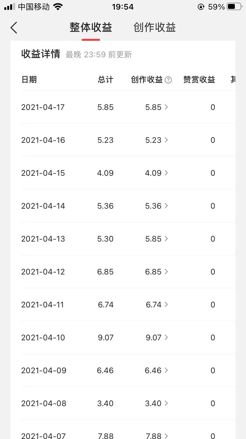The width and height of the screenshot is (246, 439).
Task: Tap the rotation lock icon in status bar
Action: point(201,7)
